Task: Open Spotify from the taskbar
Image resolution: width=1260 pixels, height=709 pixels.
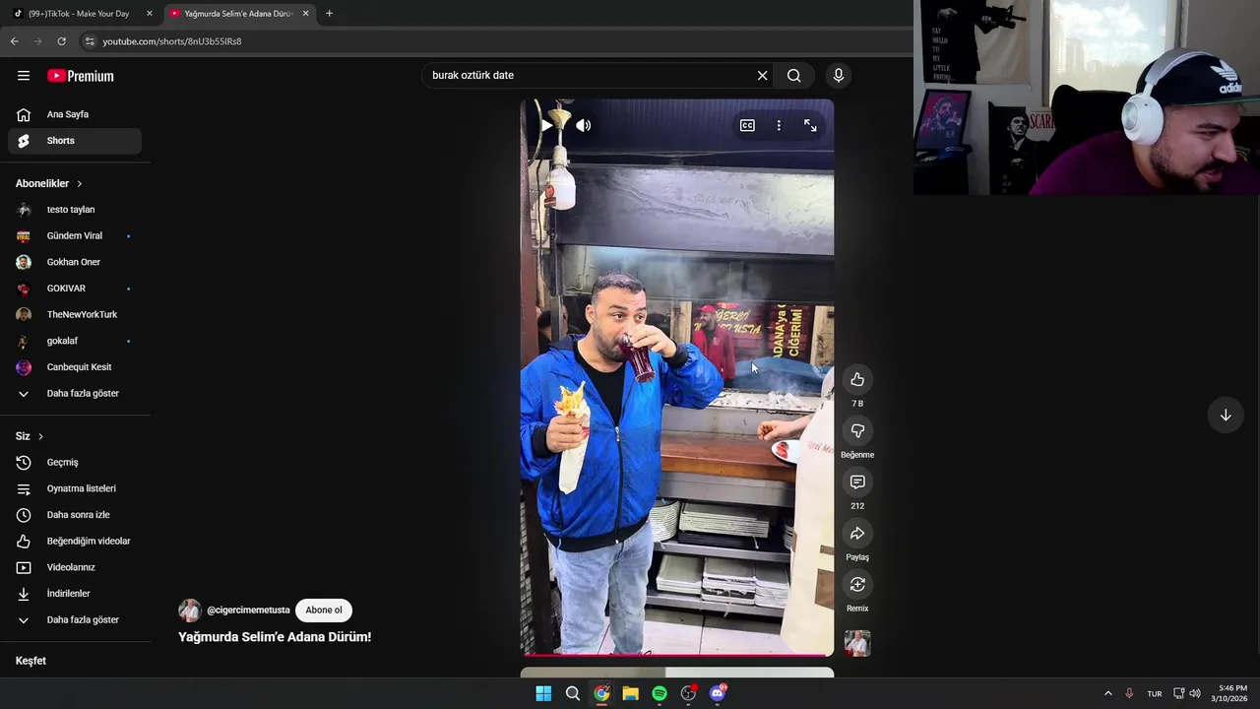Action: pos(660,693)
